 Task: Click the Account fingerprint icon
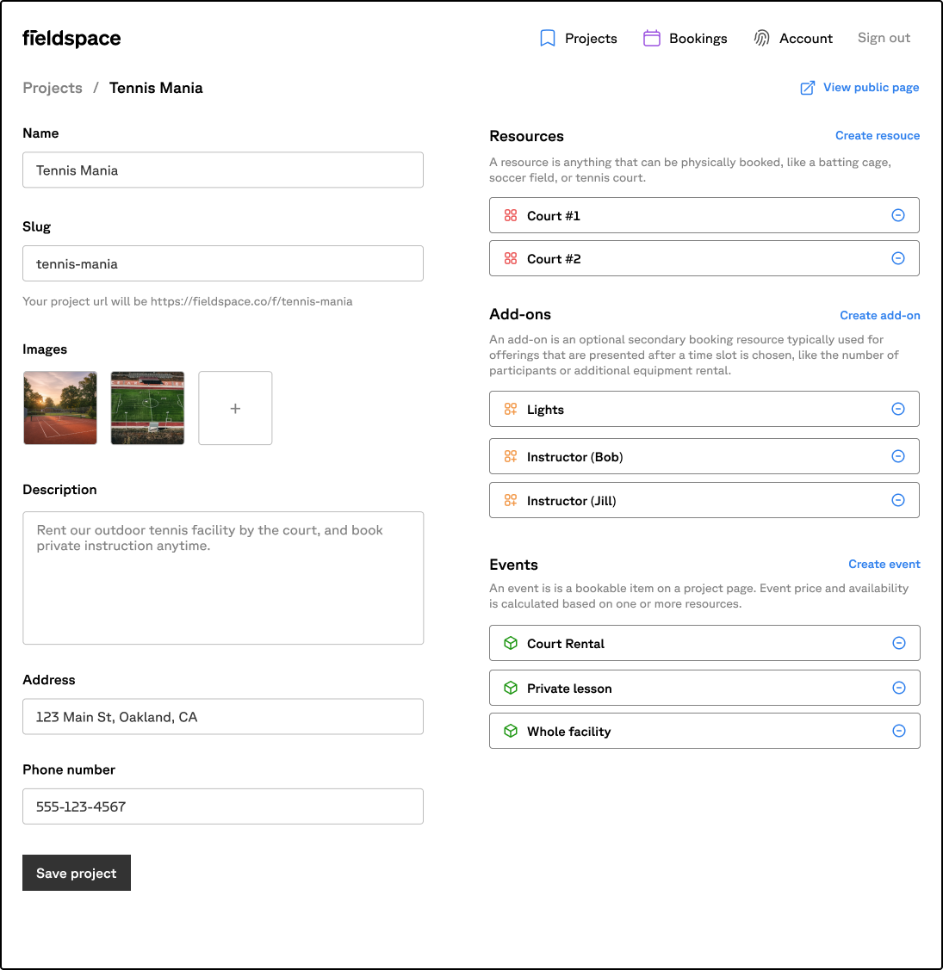[761, 39]
